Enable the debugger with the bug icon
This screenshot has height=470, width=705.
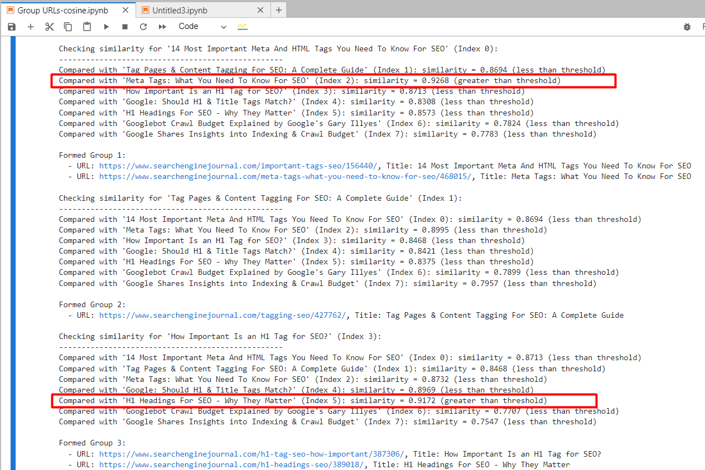[x=687, y=26]
